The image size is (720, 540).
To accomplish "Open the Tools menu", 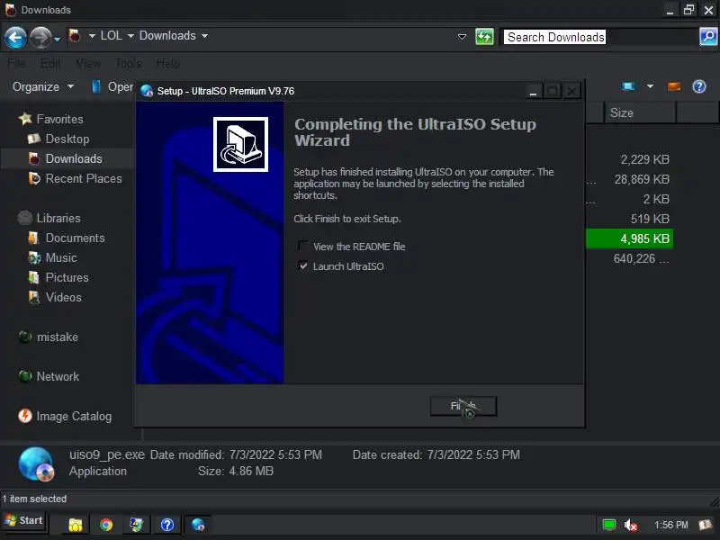I will point(129,63).
